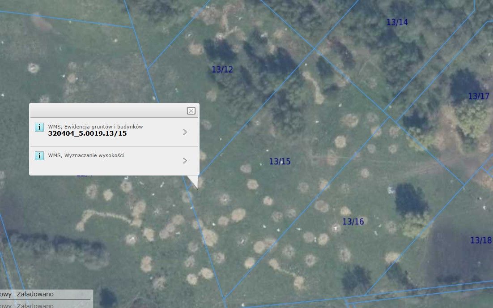Image resolution: width=493 pixels, height=308 pixels.
Task: Select the WMS, Wyznaczanie wysokości text
Action: tap(86, 155)
